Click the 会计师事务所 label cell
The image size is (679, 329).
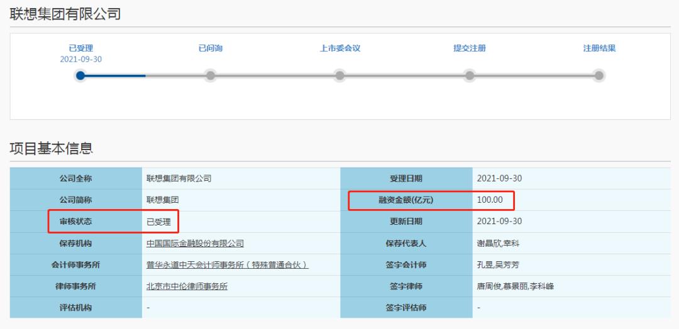pos(76,265)
